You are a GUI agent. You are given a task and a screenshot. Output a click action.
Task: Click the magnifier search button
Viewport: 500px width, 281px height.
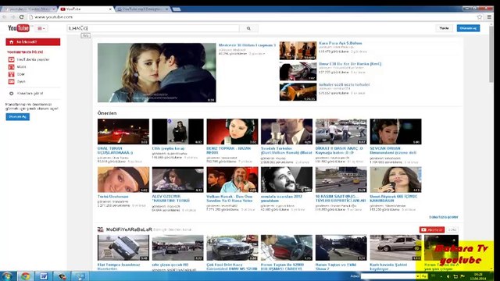click(248, 28)
